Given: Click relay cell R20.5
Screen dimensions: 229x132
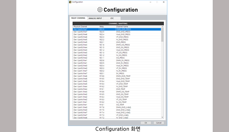Looking at the screenshot, I should click(102, 63).
